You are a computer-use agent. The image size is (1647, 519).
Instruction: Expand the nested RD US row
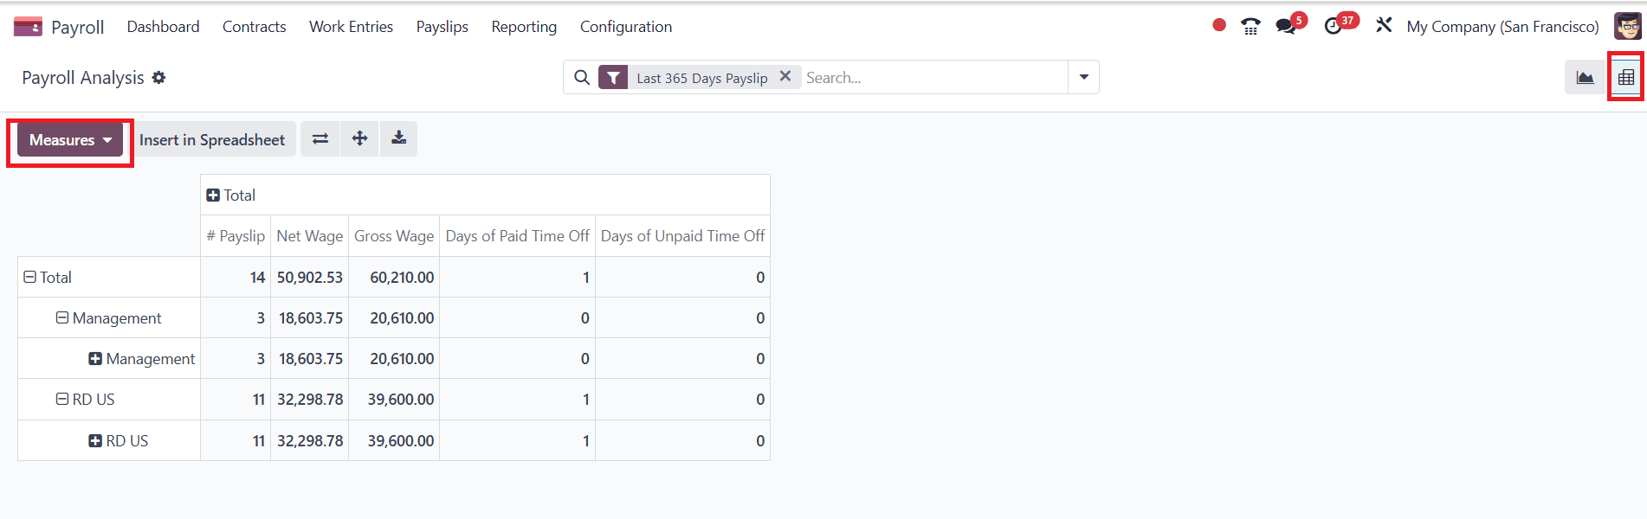(95, 441)
